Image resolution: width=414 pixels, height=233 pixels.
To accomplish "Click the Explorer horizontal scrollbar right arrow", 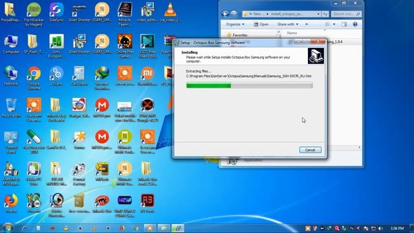I will click(360, 147).
